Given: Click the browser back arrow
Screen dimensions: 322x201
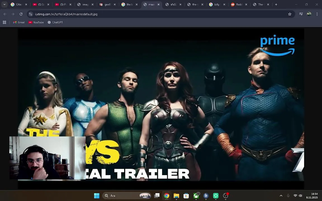Looking at the screenshot, I should tap(5, 14).
